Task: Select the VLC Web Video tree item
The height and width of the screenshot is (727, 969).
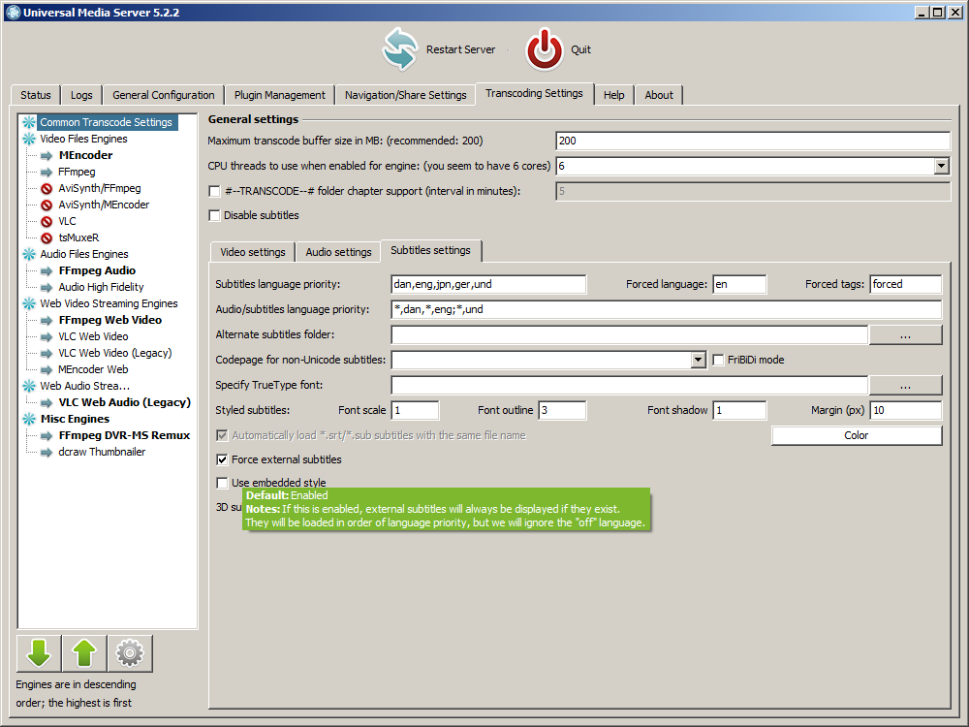Action: click(93, 337)
